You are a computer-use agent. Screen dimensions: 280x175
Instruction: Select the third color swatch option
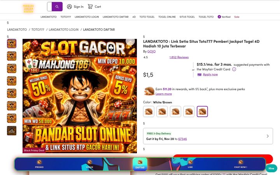pos(175,112)
